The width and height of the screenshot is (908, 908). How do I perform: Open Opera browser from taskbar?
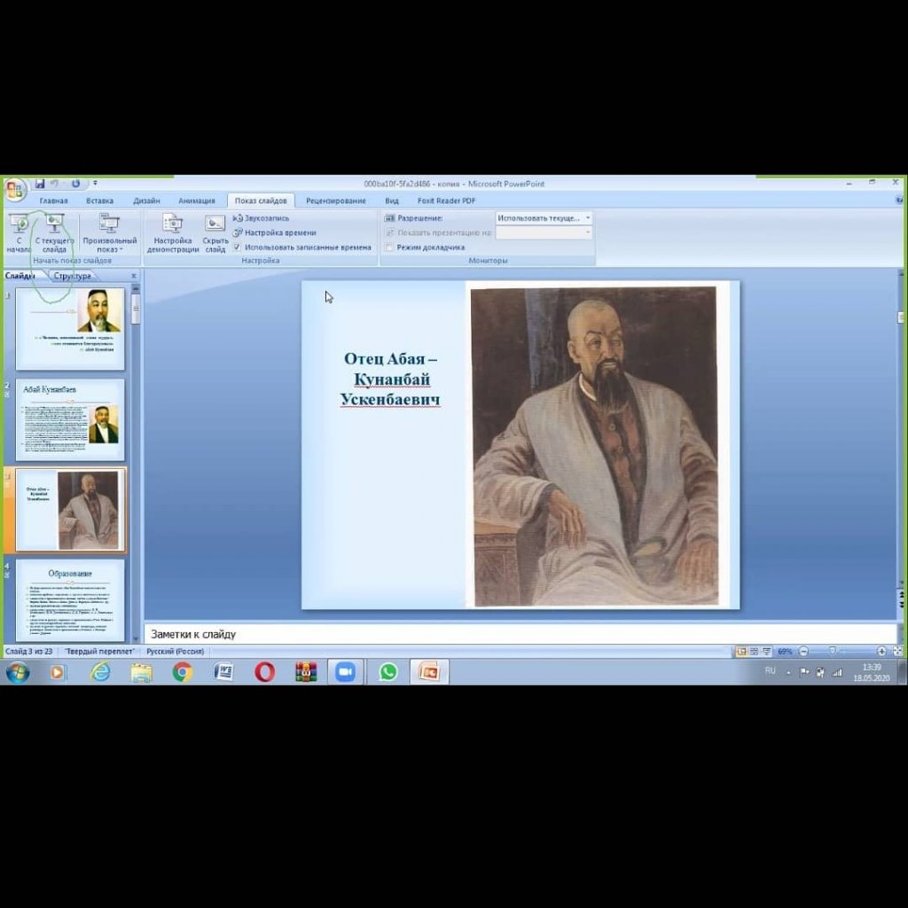tap(264, 672)
